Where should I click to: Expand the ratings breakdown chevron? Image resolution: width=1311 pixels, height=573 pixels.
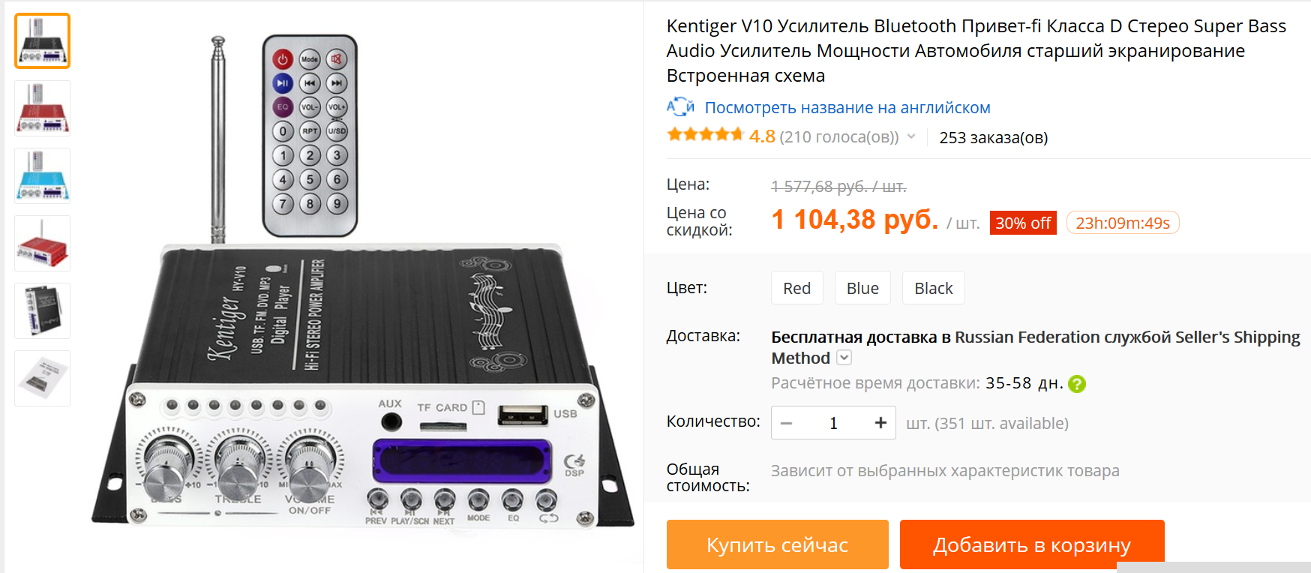point(911,136)
